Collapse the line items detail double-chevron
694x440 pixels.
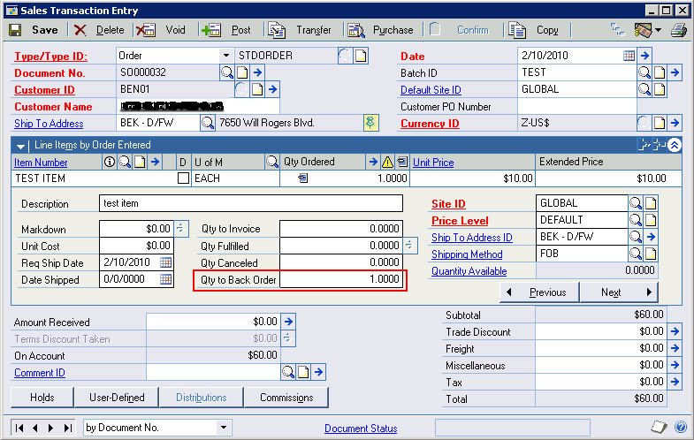675,145
